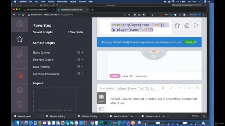Switch to the neo4j@bolt localhost tab
Image resolution: width=225 pixels, height=126 pixels.
click(72, 10)
